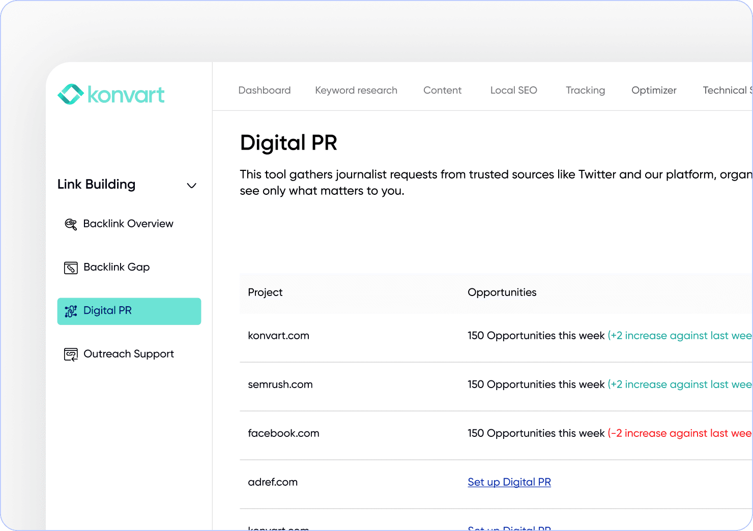This screenshot has width=753, height=531.
Task: Open the partially visible Technical tab
Action: click(725, 90)
